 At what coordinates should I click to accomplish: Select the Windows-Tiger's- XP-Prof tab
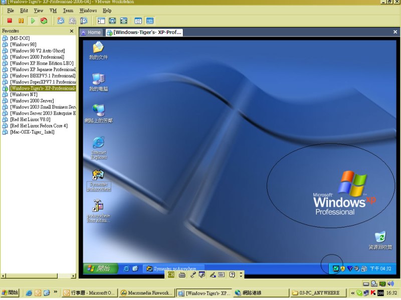pyautogui.click(x=144, y=32)
